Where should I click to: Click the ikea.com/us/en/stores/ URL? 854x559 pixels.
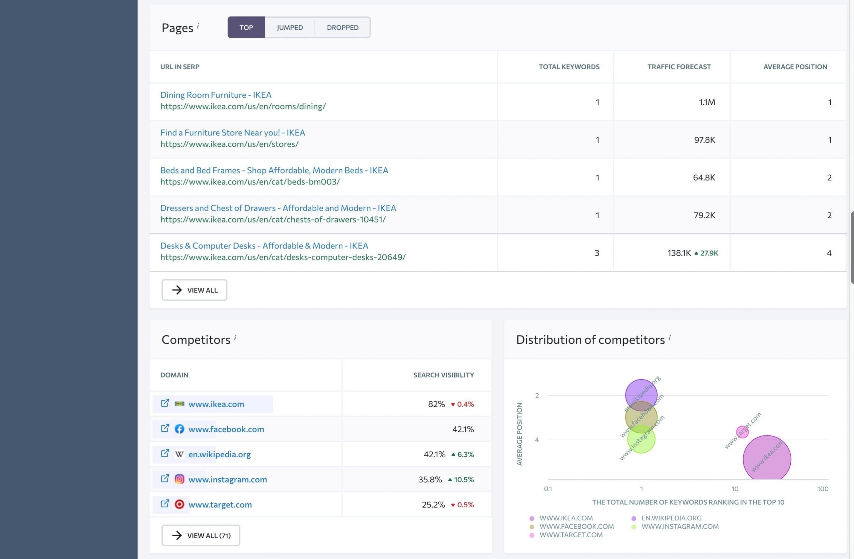pyautogui.click(x=229, y=144)
